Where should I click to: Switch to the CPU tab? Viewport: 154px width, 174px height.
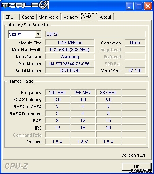pos(11,17)
